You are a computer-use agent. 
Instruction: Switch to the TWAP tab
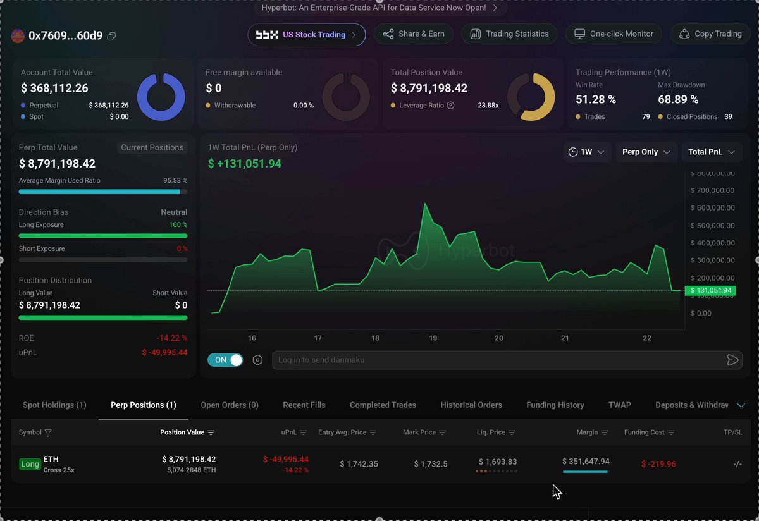pyautogui.click(x=620, y=405)
